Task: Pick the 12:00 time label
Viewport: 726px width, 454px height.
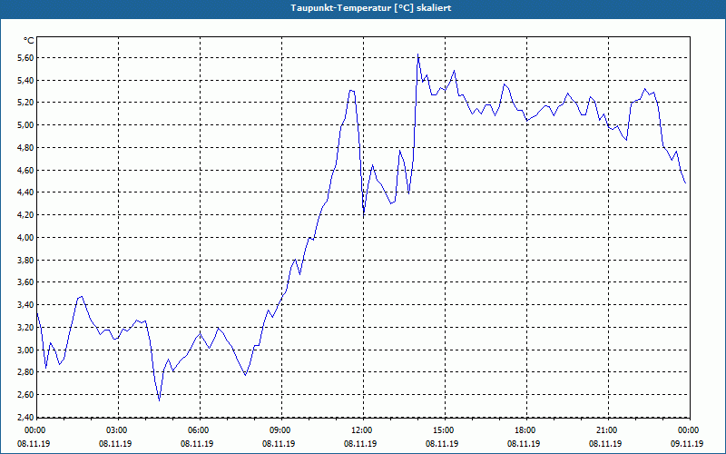Action: coord(362,430)
